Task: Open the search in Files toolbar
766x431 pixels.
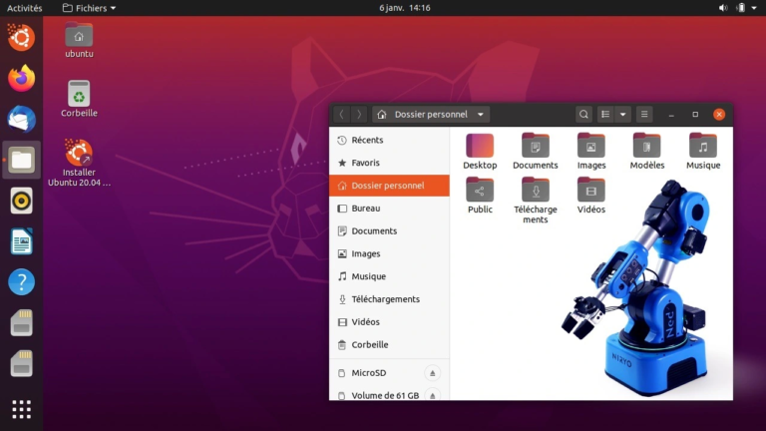Action: pyautogui.click(x=583, y=115)
